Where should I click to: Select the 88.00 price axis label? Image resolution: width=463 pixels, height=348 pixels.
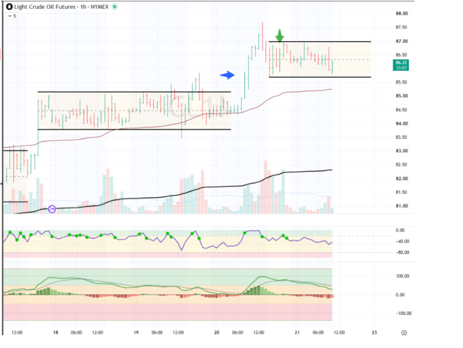[402, 13]
